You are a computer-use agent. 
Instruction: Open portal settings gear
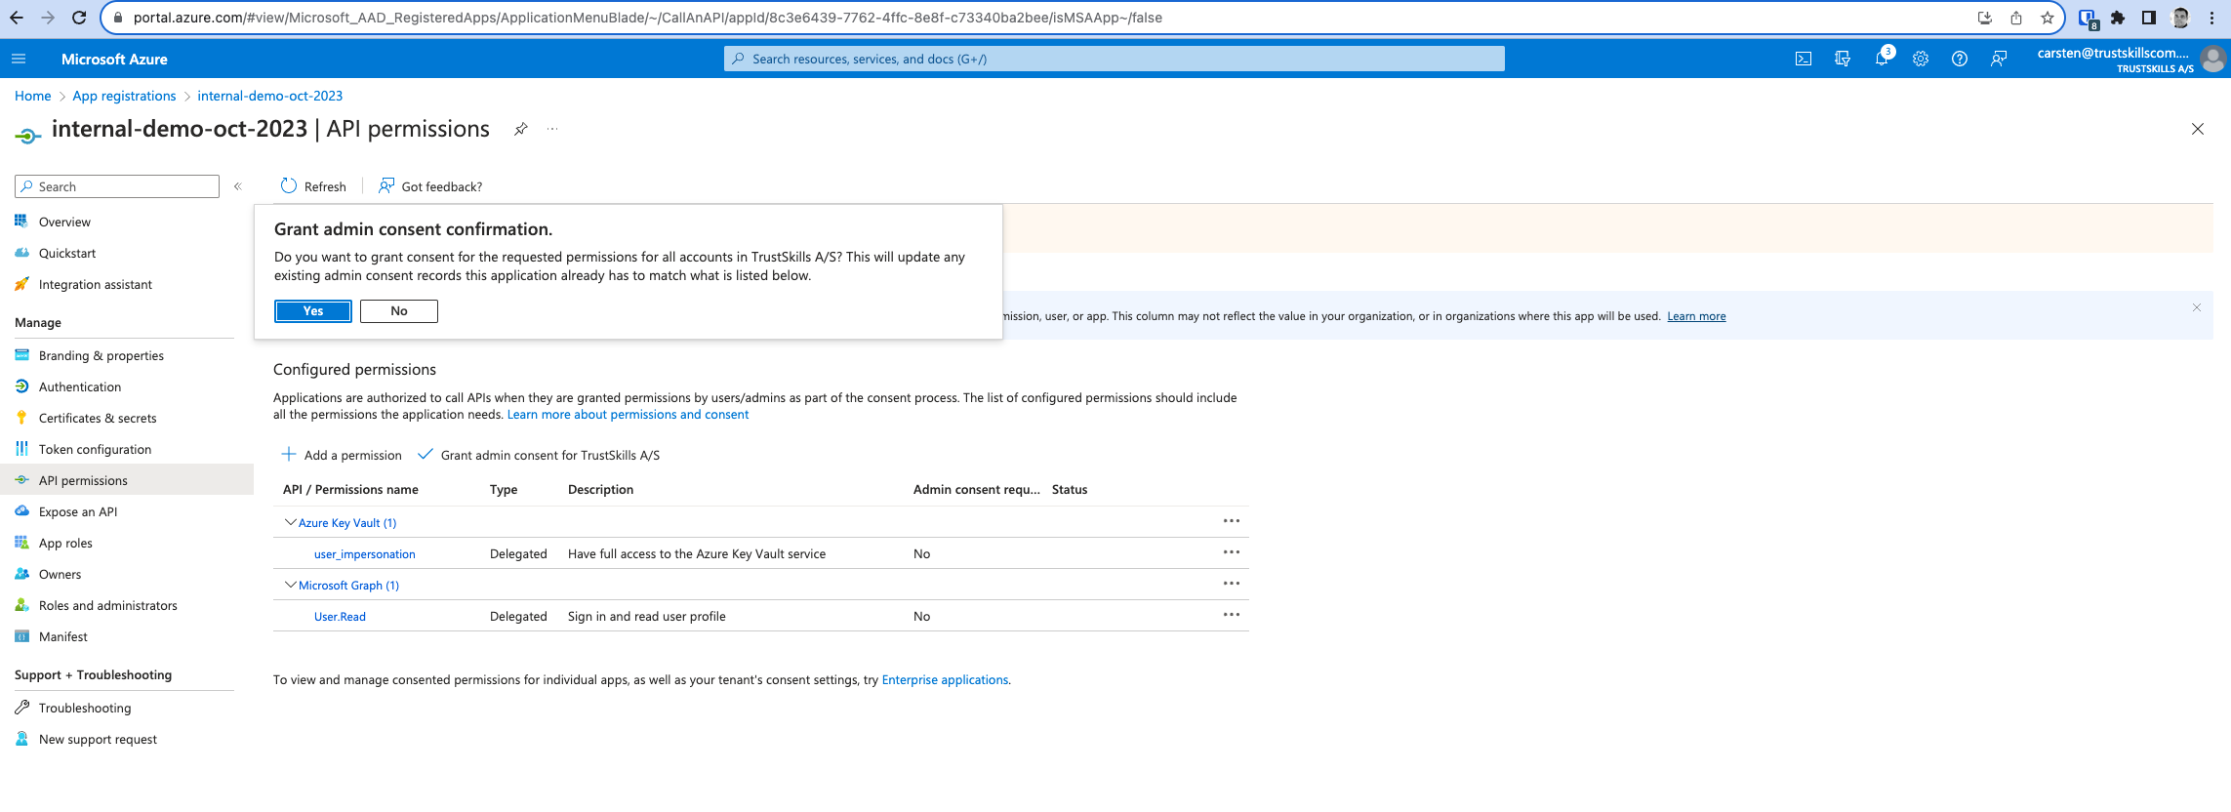pyautogui.click(x=1921, y=59)
